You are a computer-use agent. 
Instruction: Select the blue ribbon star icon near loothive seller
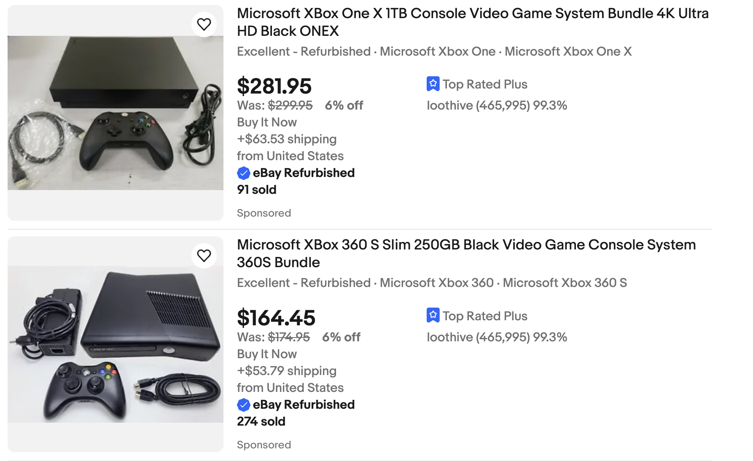[x=433, y=84]
